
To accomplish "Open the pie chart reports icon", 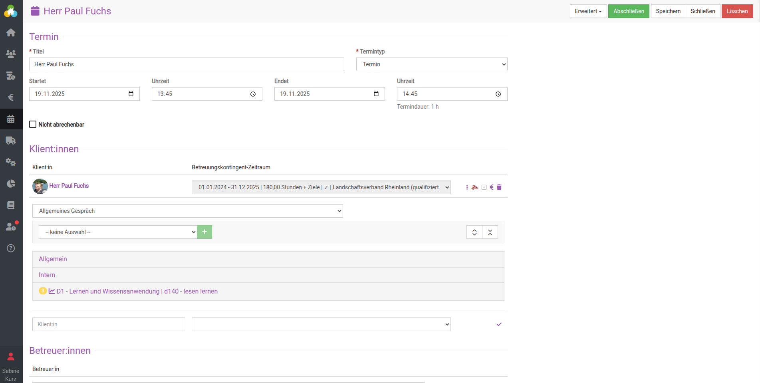I will tap(11, 184).
